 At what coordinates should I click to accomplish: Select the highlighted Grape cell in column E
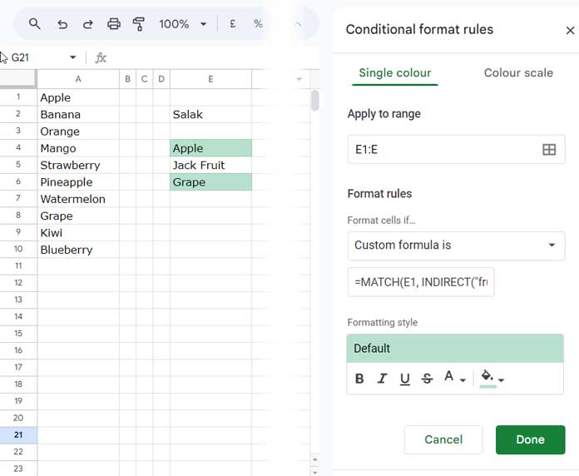210,182
